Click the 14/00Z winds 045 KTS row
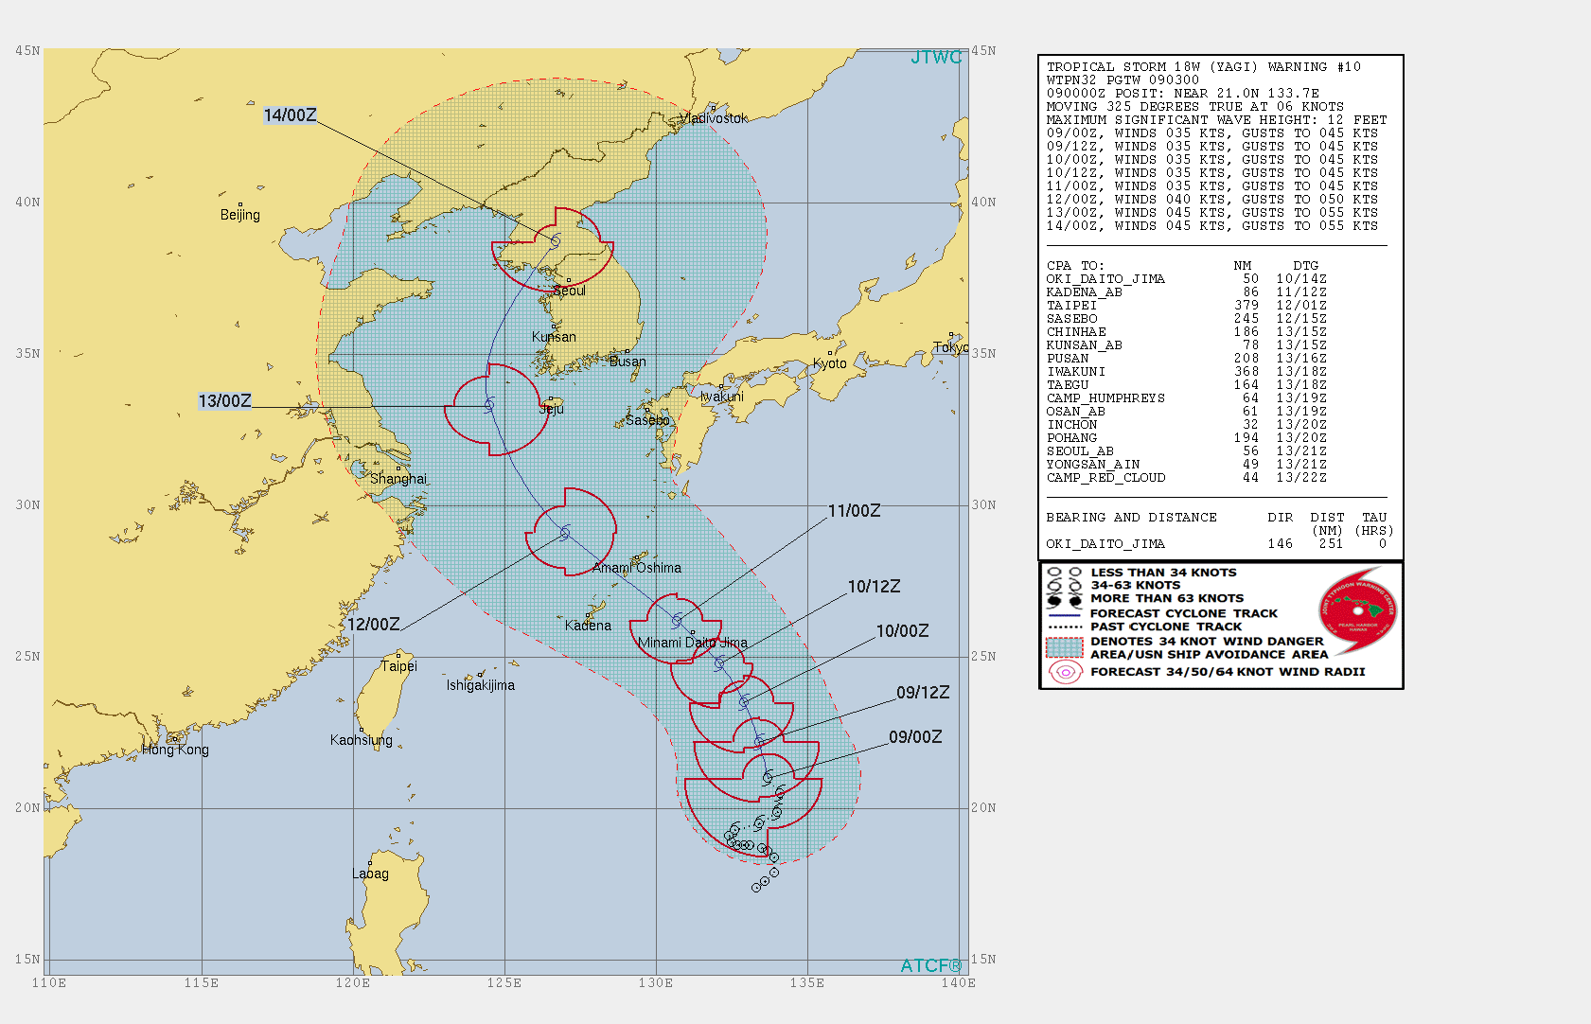This screenshot has height=1024, width=1591. (1211, 226)
